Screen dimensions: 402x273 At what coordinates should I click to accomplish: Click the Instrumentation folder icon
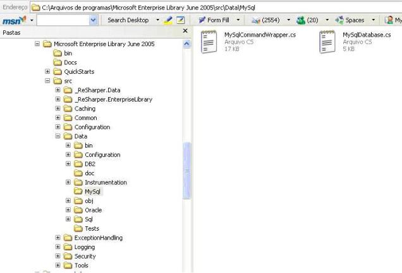[78, 182]
